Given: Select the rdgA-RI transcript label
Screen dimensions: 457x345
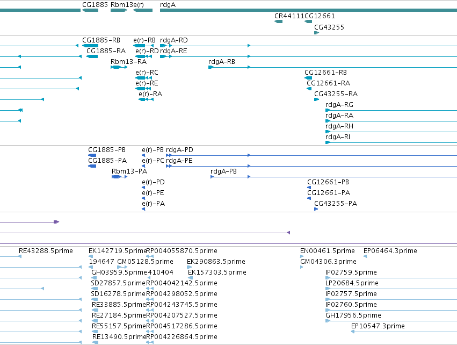Looking at the screenshot, I should [x=338, y=137].
